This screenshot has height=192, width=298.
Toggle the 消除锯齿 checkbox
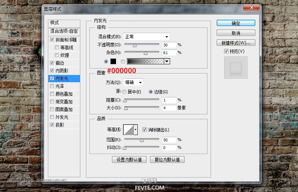coord(144,129)
